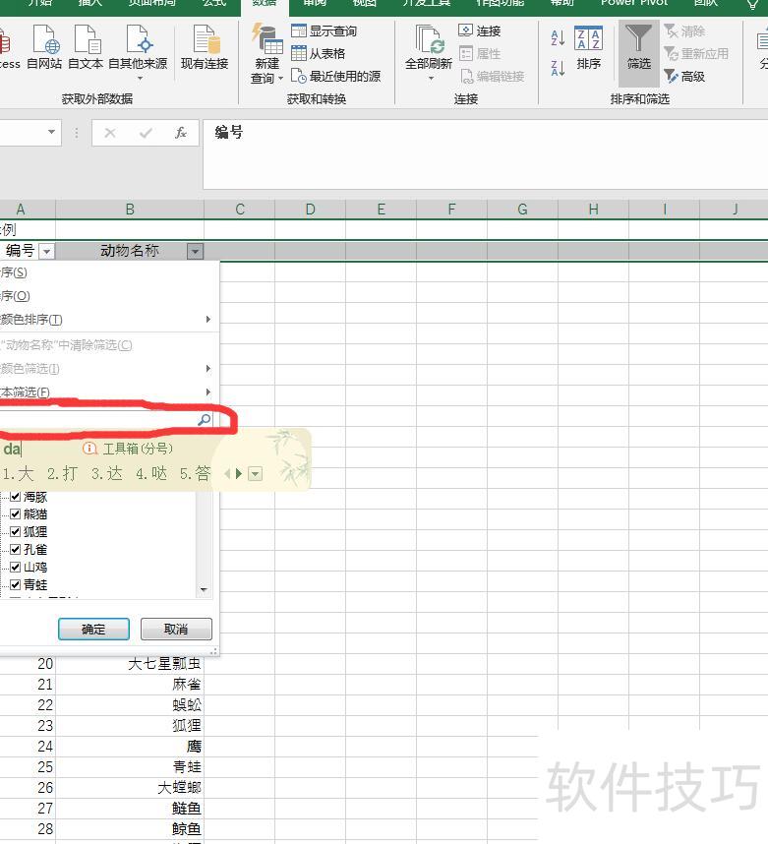Select IME candidate 5 答
This screenshot has width=768, height=844.
coord(195,474)
